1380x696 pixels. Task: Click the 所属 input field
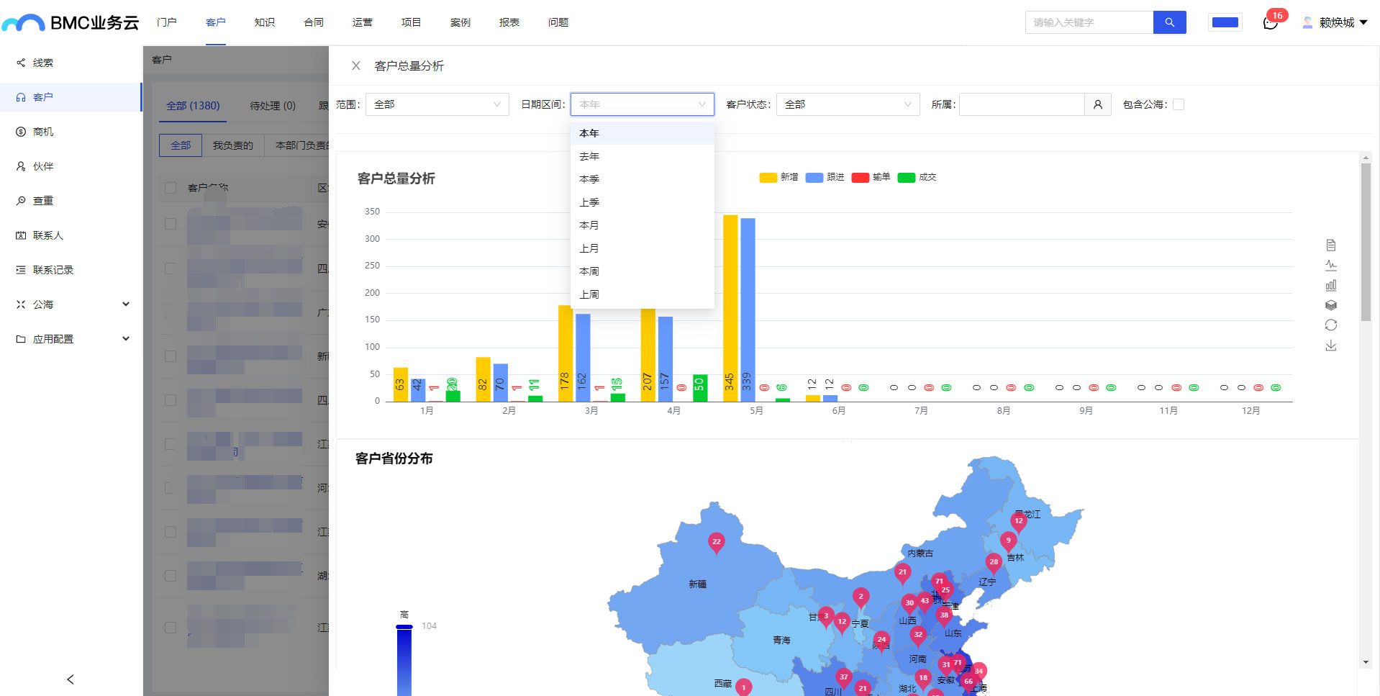[x=1022, y=104]
